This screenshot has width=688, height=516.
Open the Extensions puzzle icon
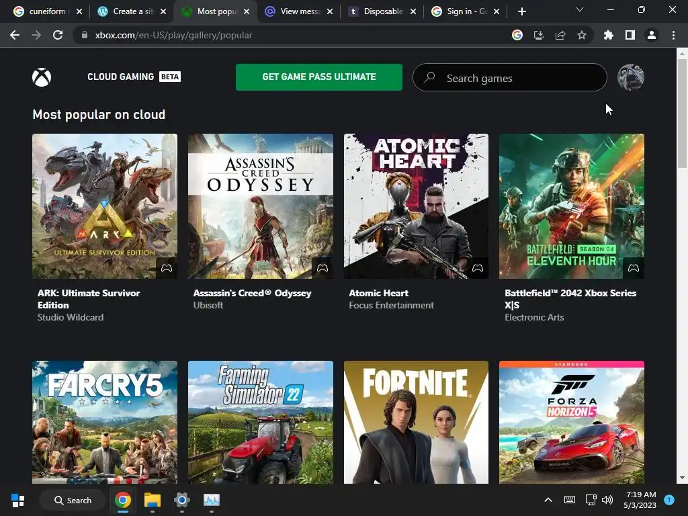click(608, 35)
